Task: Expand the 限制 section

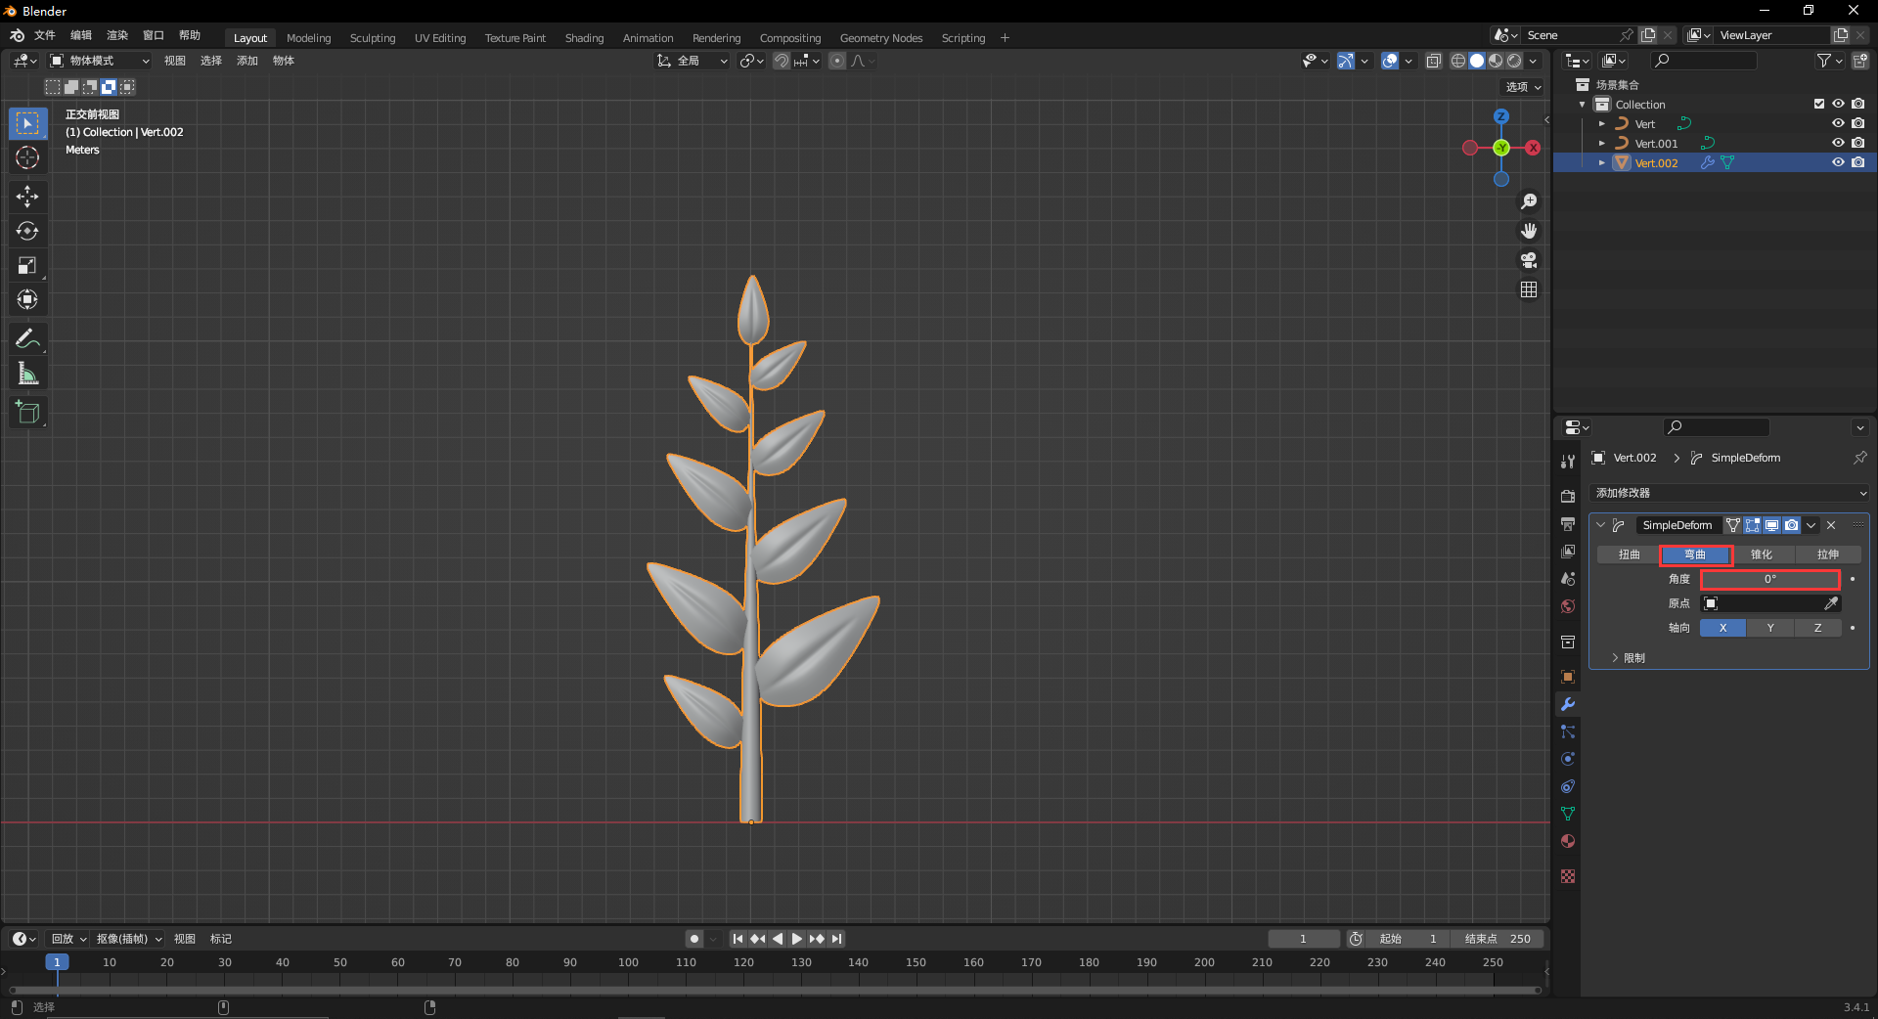Action: (x=1629, y=658)
